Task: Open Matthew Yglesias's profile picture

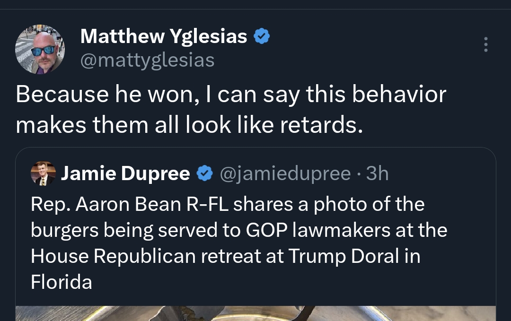Action: [x=40, y=50]
